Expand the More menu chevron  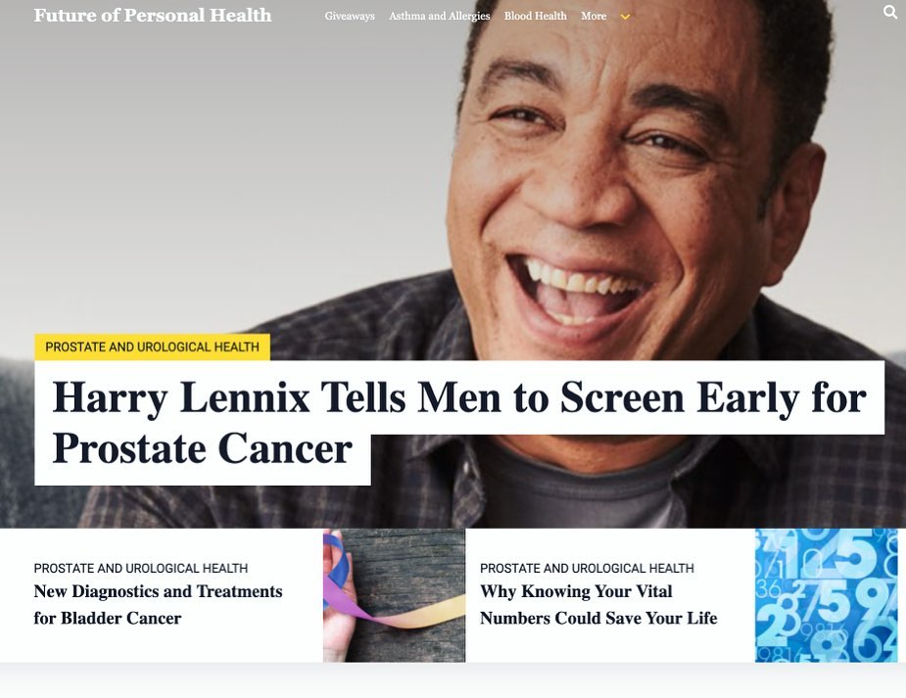click(625, 17)
